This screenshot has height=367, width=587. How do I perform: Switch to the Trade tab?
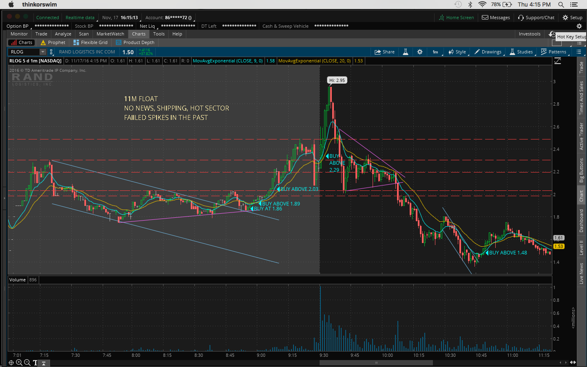coord(41,34)
